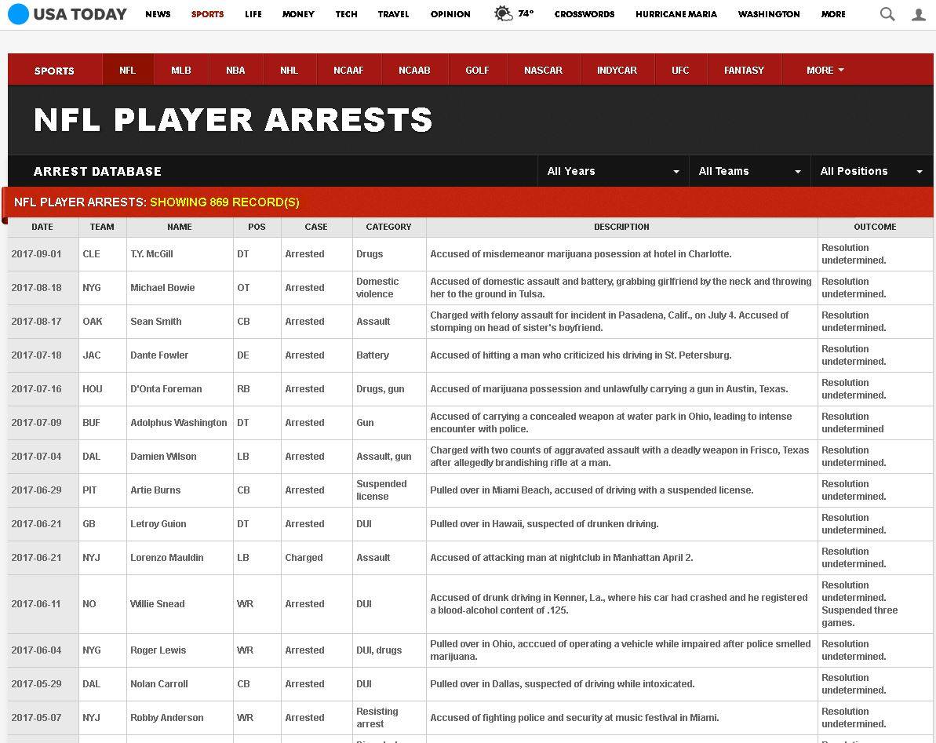Viewport: 936px width, 743px height.
Task: Switch to the MLB tab
Action: tap(181, 70)
